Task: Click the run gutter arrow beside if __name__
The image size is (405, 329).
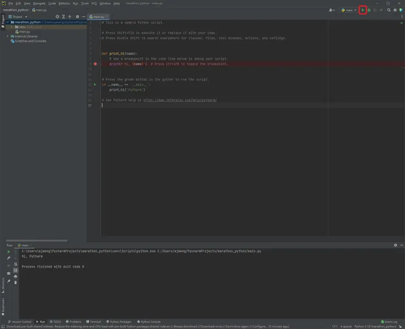Action: pyautogui.click(x=95, y=85)
